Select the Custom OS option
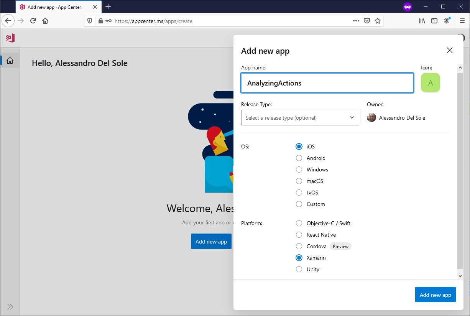This screenshot has height=316, width=470. [x=299, y=204]
